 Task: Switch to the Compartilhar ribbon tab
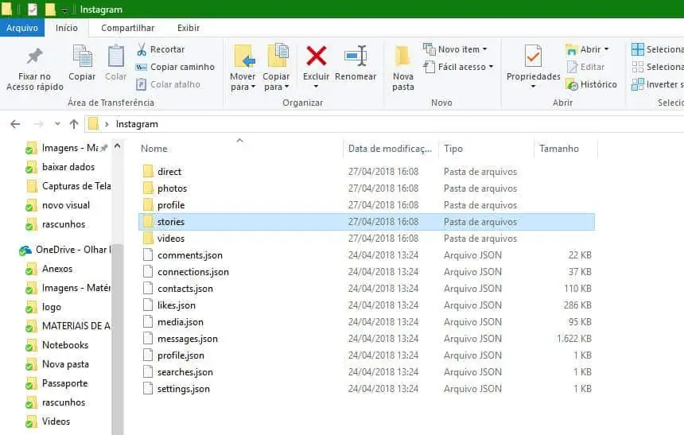coord(127,28)
